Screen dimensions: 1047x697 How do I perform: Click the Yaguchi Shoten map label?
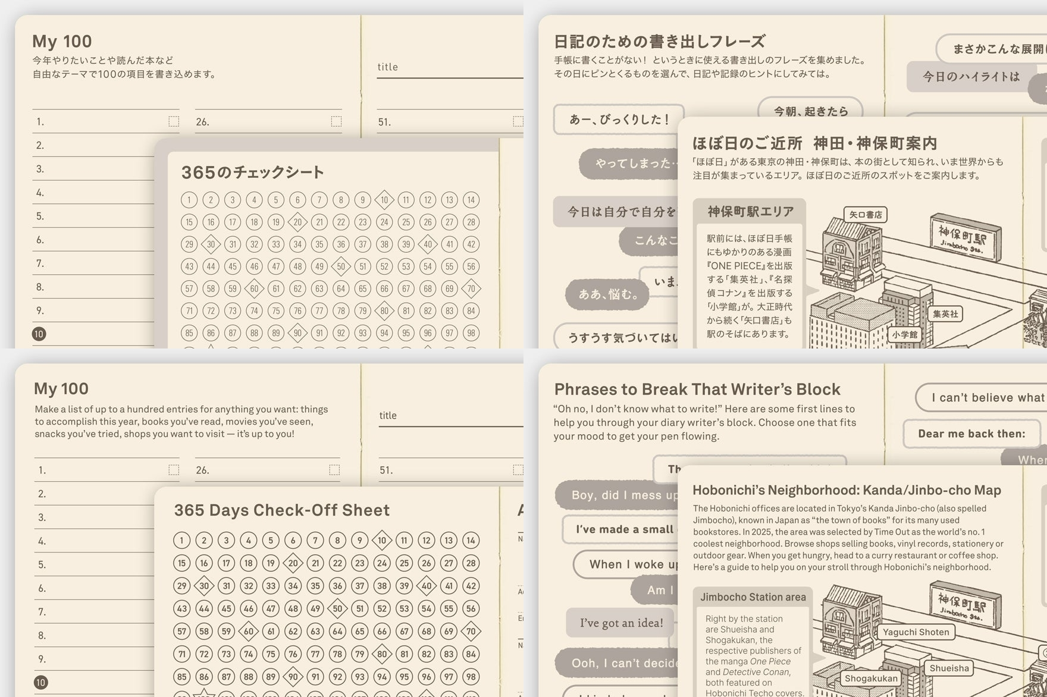[x=916, y=632]
